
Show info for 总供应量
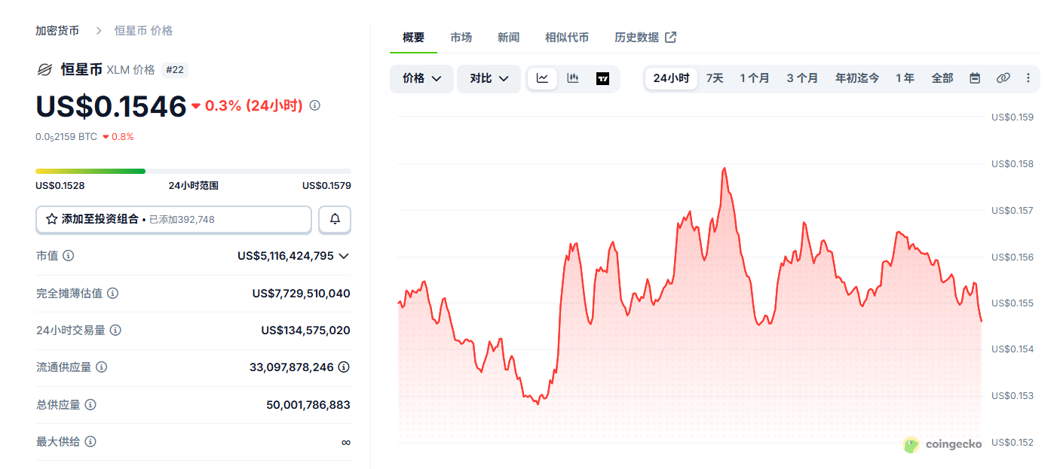(90, 405)
